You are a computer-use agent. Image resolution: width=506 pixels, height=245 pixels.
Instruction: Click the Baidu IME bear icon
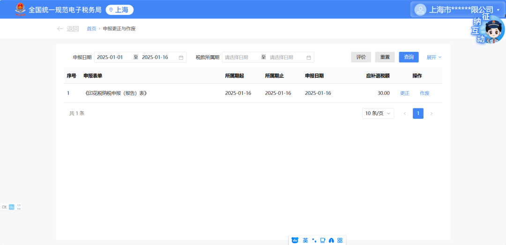(x=295, y=240)
